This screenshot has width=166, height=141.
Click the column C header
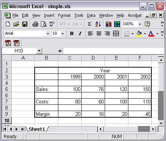(70, 58)
